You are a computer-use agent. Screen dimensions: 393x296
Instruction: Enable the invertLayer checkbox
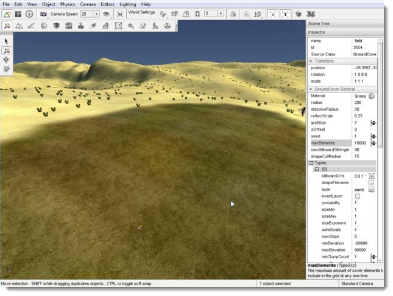click(x=358, y=196)
